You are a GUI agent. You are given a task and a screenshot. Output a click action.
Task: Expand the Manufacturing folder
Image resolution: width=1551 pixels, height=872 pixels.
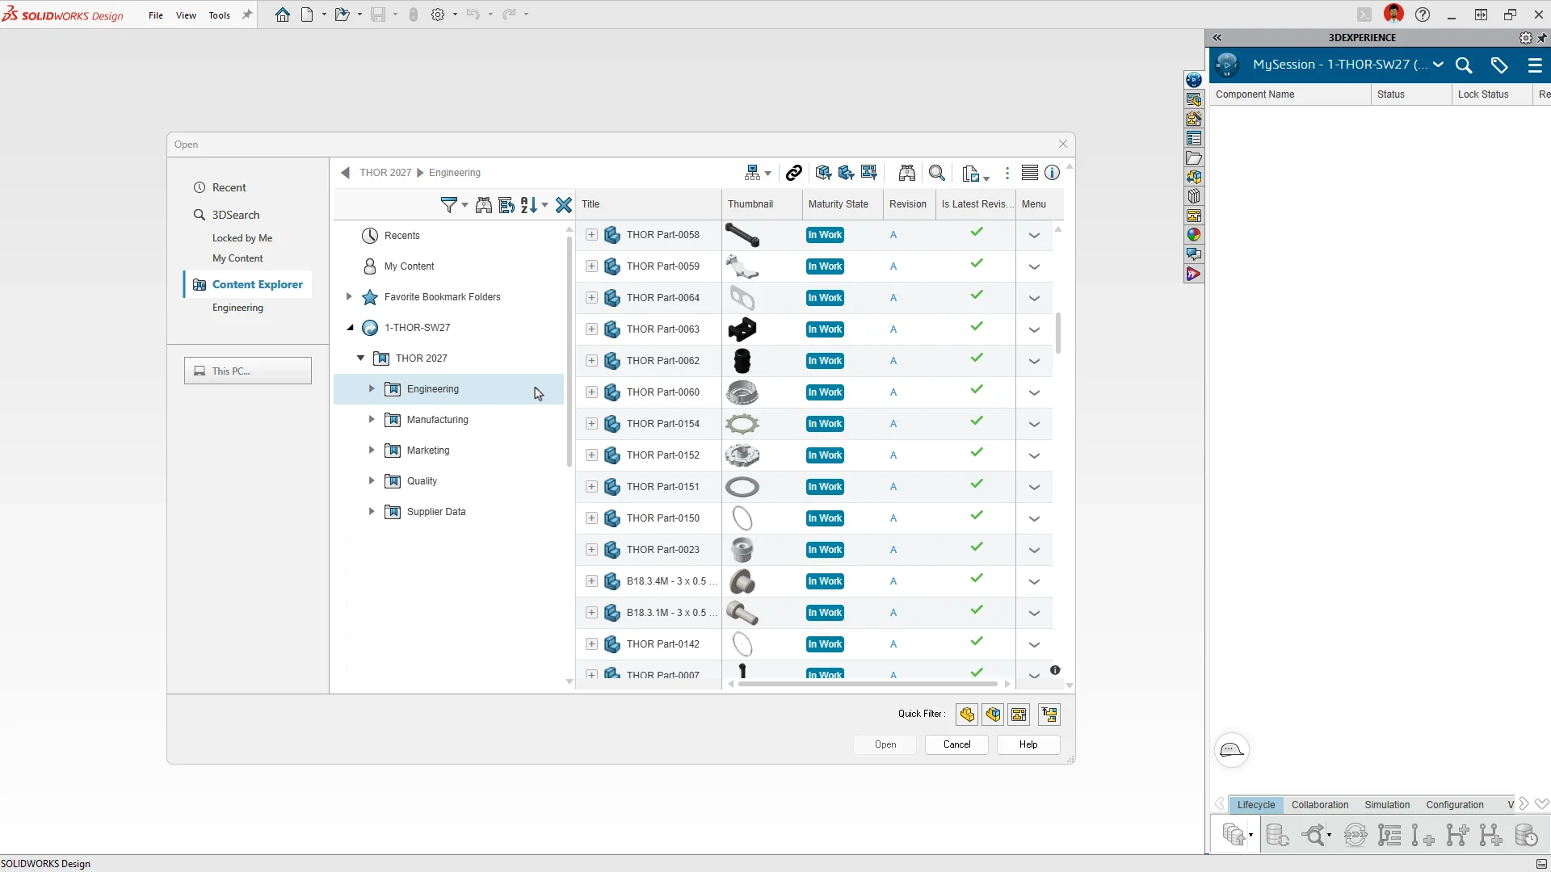(x=372, y=419)
